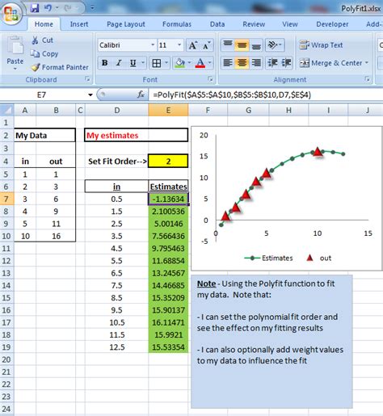
Task: Click the Increase Font Size icon
Action: [193, 45]
